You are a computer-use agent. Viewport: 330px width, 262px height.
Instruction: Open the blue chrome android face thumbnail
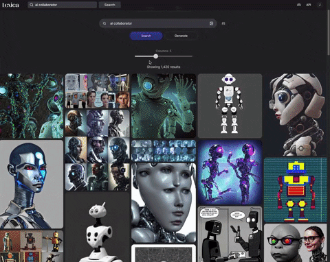(32, 184)
